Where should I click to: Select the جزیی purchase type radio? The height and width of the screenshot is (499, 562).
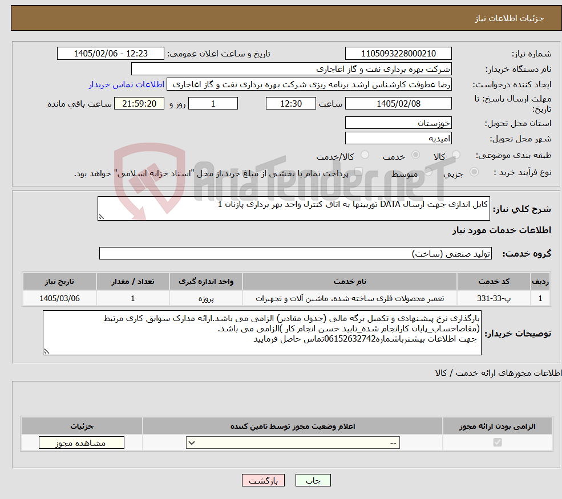pyautogui.click(x=474, y=172)
